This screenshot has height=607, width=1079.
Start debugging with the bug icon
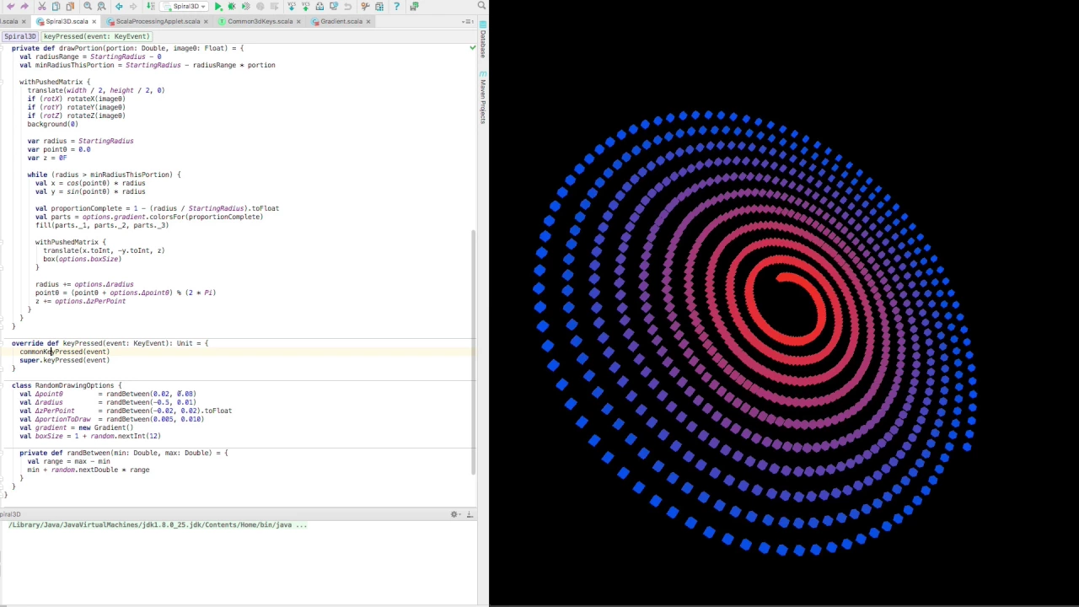point(232,6)
